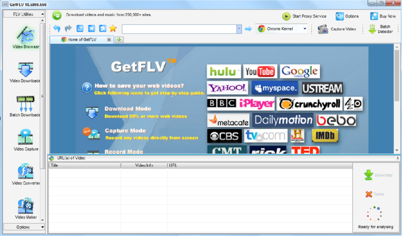The height and width of the screenshot is (236, 402).
Task: Click the green chat bubble icon
Action: click(57, 15)
